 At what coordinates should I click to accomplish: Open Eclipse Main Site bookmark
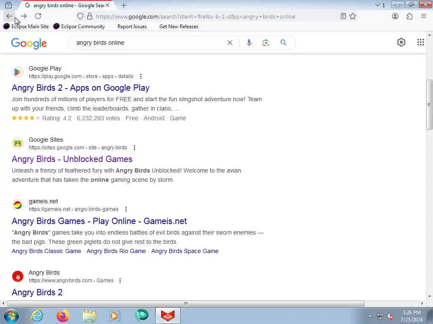point(26,27)
